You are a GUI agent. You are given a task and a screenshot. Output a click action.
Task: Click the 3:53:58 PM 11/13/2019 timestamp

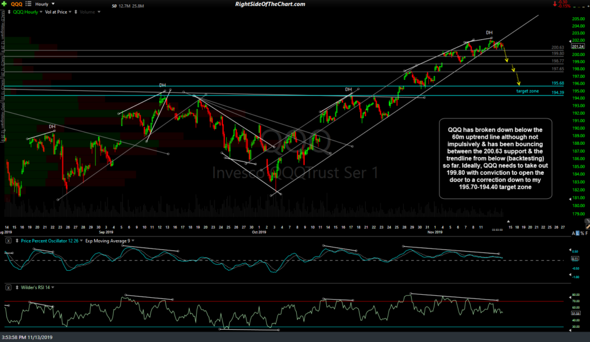[x=27, y=338]
